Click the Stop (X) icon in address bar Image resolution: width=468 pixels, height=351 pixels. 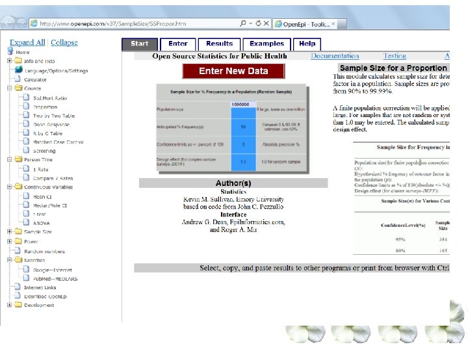(x=266, y=23)
